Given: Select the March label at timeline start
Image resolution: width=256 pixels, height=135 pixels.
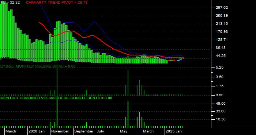Looking at the screenshot, I should (x=11, y=131).
